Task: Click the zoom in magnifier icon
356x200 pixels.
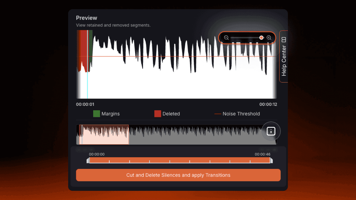Action: (269, 37)
